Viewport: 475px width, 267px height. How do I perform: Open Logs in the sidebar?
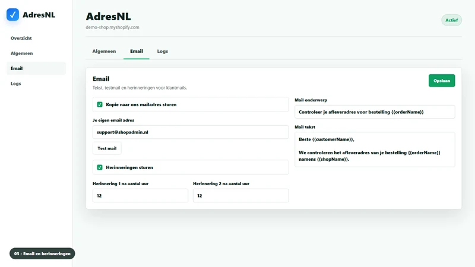point(16,84)
